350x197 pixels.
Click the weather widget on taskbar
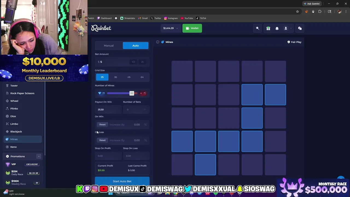point(14,193)
